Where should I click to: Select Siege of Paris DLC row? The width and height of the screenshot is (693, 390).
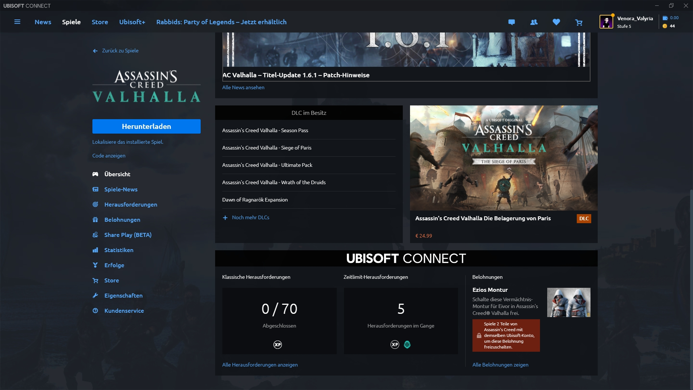point(309,148)
